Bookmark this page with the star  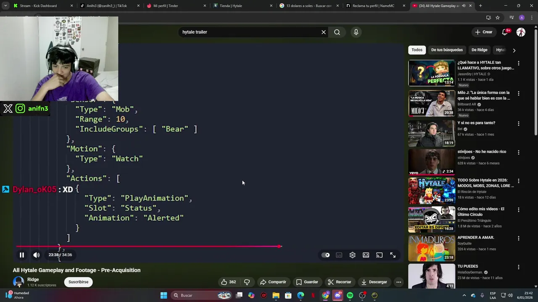(498, 18)
